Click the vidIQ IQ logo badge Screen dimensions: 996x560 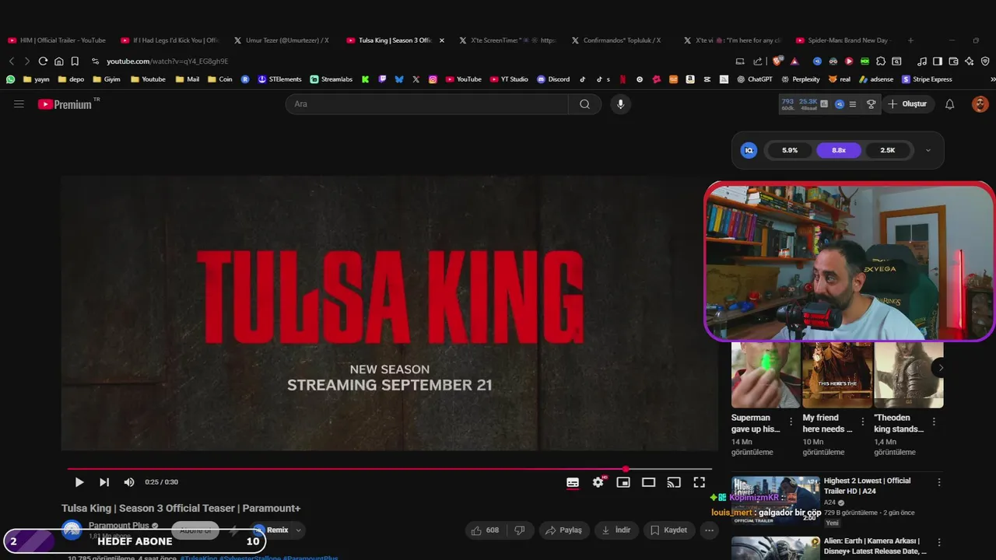tap(749, 150)
